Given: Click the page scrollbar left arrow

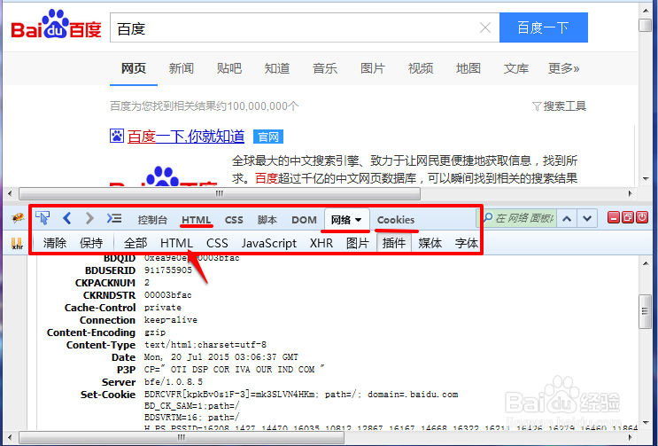Looking at the screenshot, I should pyautogui.click(x=10, y=193).
